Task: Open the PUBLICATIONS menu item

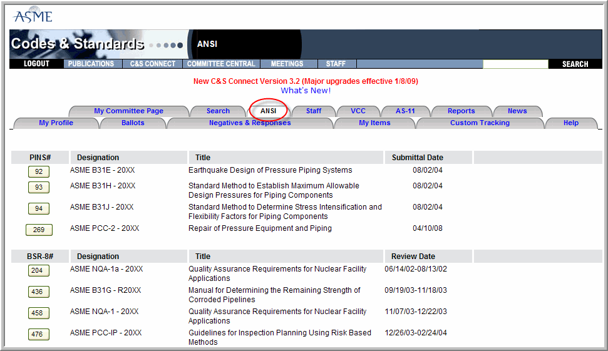Action: pos(91,64)
